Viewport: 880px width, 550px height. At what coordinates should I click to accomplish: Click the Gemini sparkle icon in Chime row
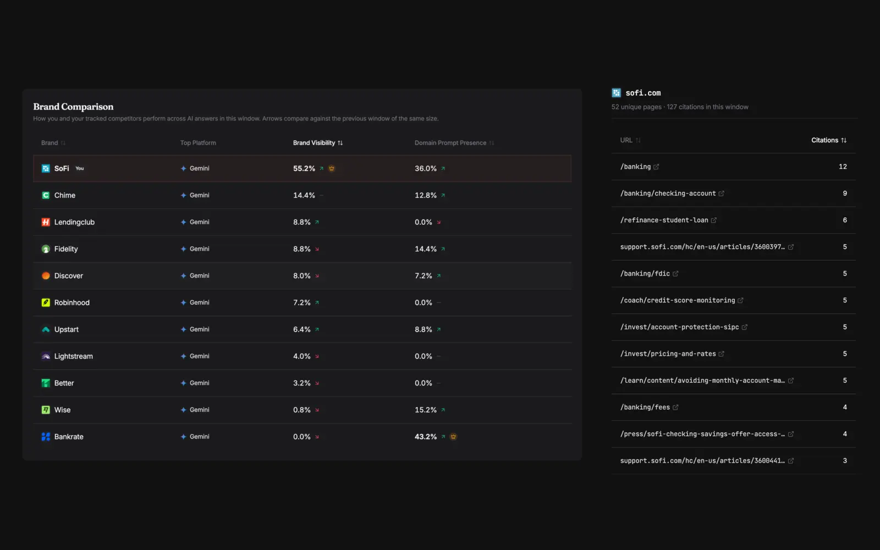pos(184,195)
